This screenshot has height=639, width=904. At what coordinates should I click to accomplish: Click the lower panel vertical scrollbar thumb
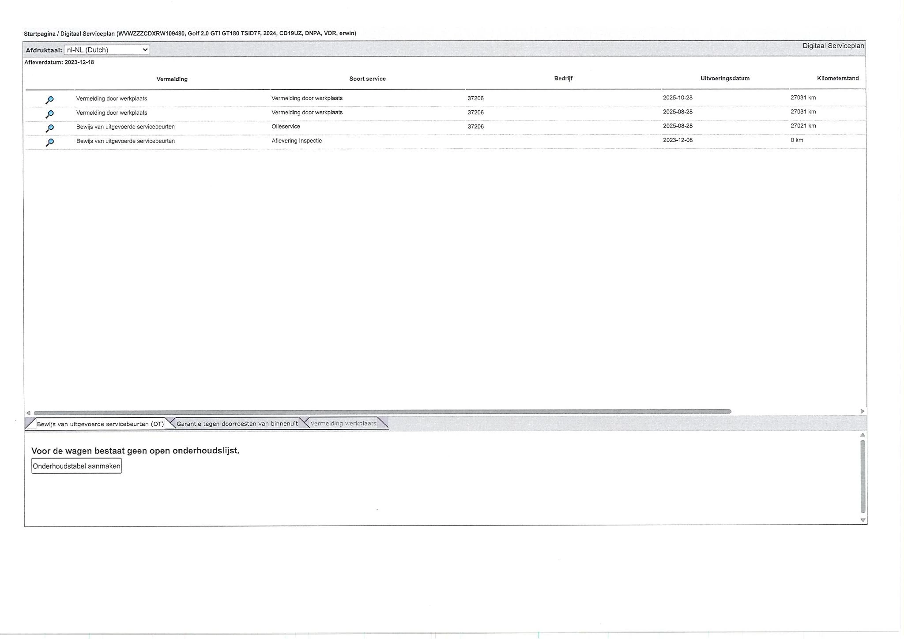point(863,477)
